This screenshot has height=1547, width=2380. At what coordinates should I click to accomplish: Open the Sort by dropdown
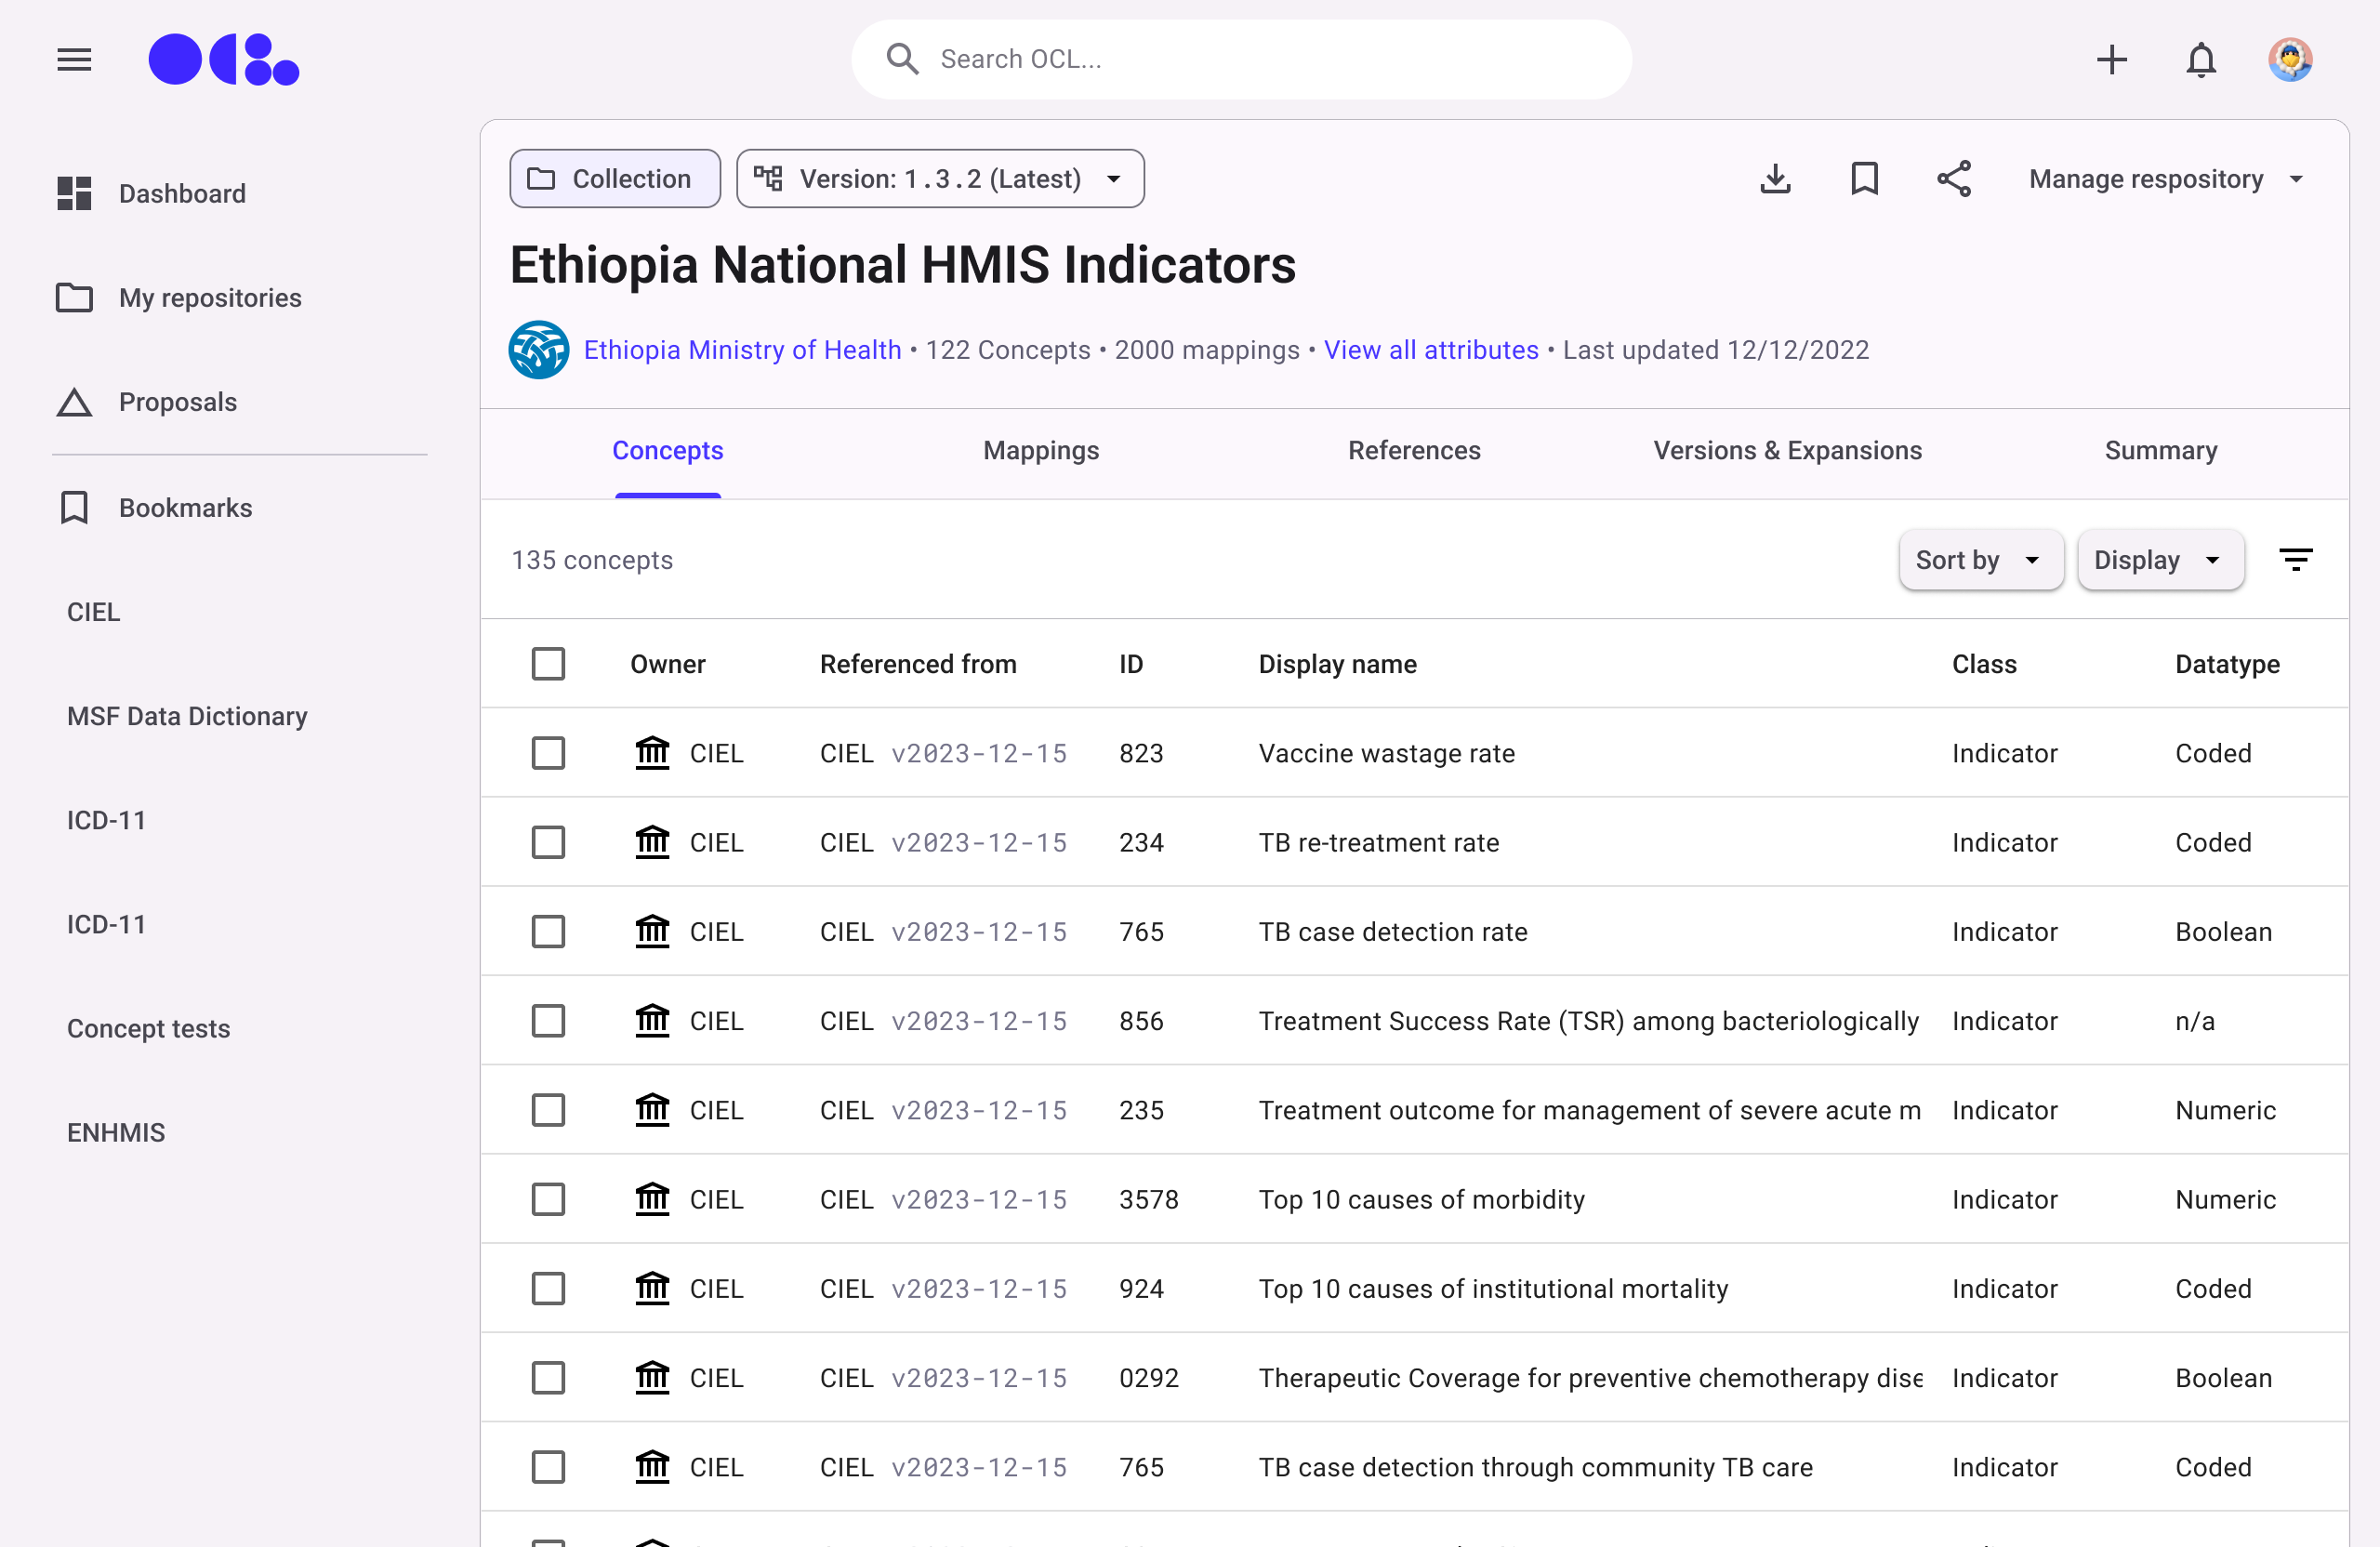1980,560
